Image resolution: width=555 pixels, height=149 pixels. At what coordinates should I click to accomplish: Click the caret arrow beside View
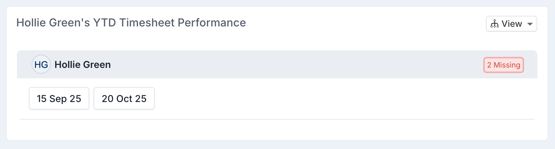tap(530, 24)
